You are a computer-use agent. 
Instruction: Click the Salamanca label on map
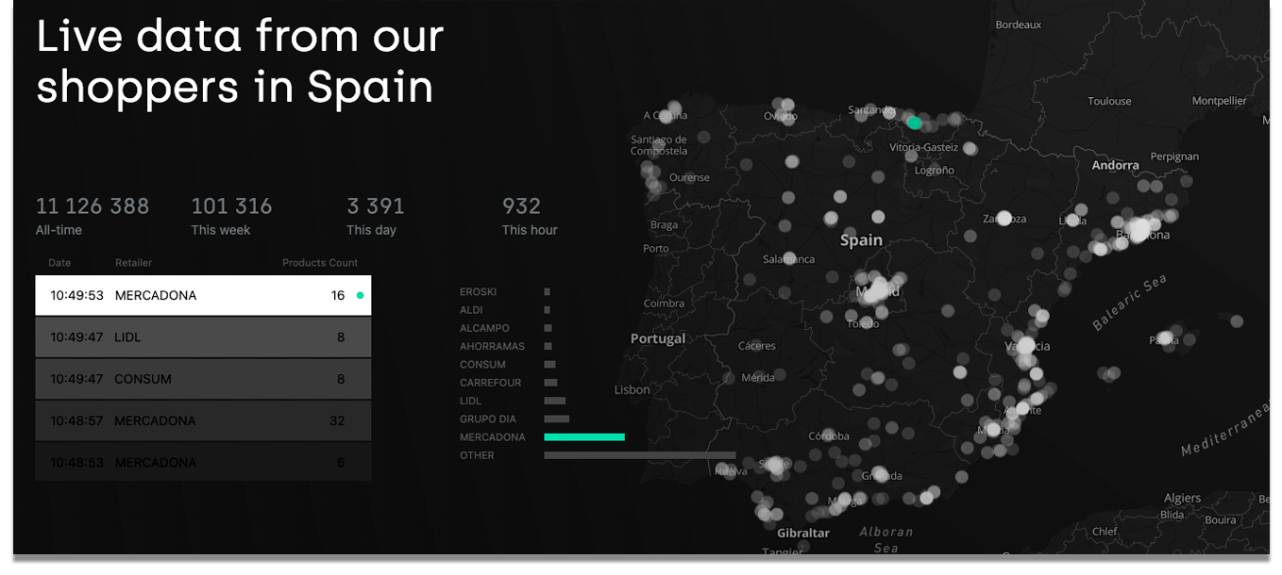788,259
